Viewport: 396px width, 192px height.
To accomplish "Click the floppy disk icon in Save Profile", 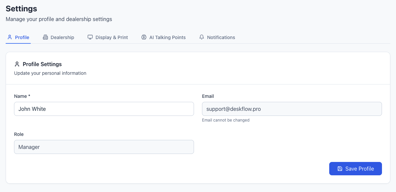I will [340, 169].
